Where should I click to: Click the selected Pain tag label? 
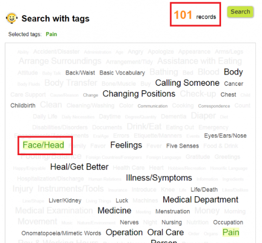coord(51,34)
